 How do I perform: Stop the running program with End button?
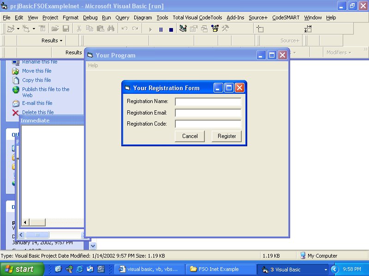point(171,29)
